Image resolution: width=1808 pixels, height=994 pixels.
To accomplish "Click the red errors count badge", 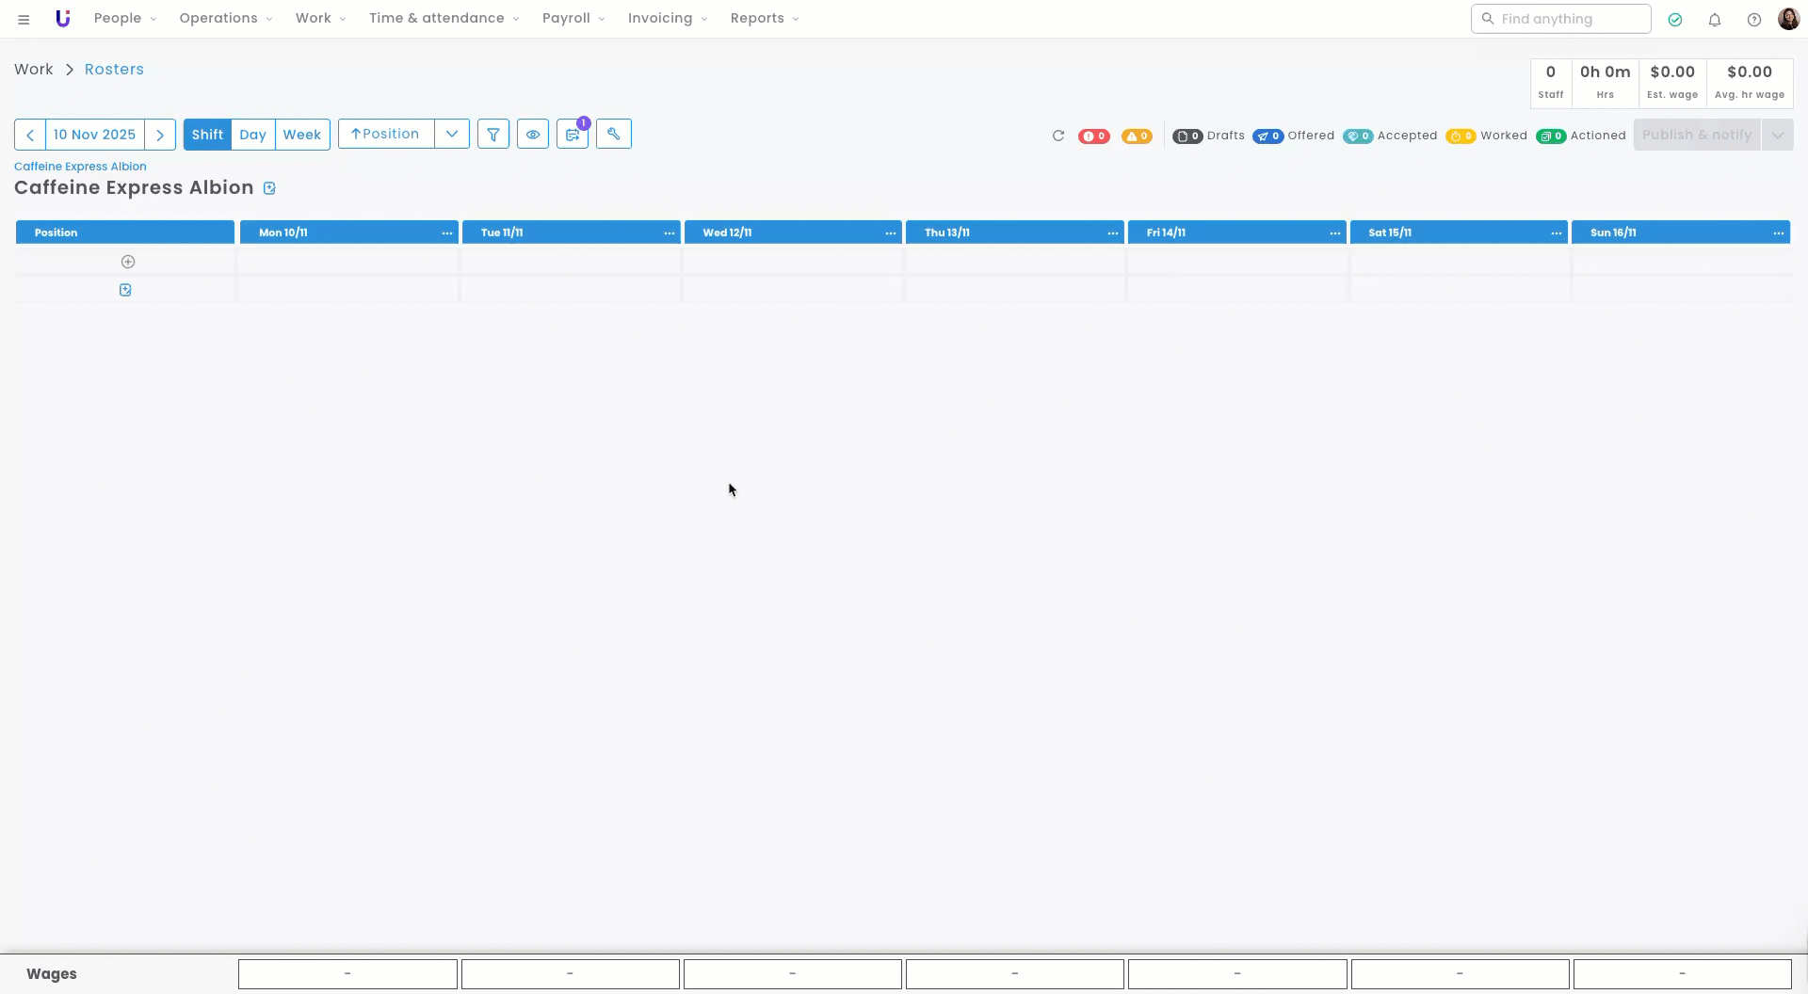I will [1093, 136].
